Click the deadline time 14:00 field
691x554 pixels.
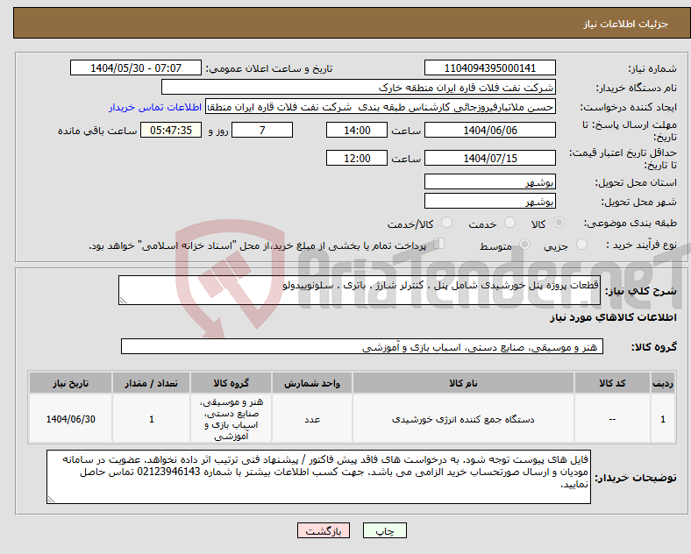[x=357, y=131]
